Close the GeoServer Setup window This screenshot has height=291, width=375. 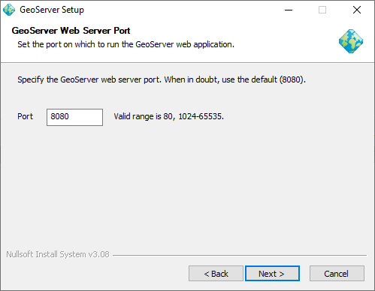(x=357, y=10)
